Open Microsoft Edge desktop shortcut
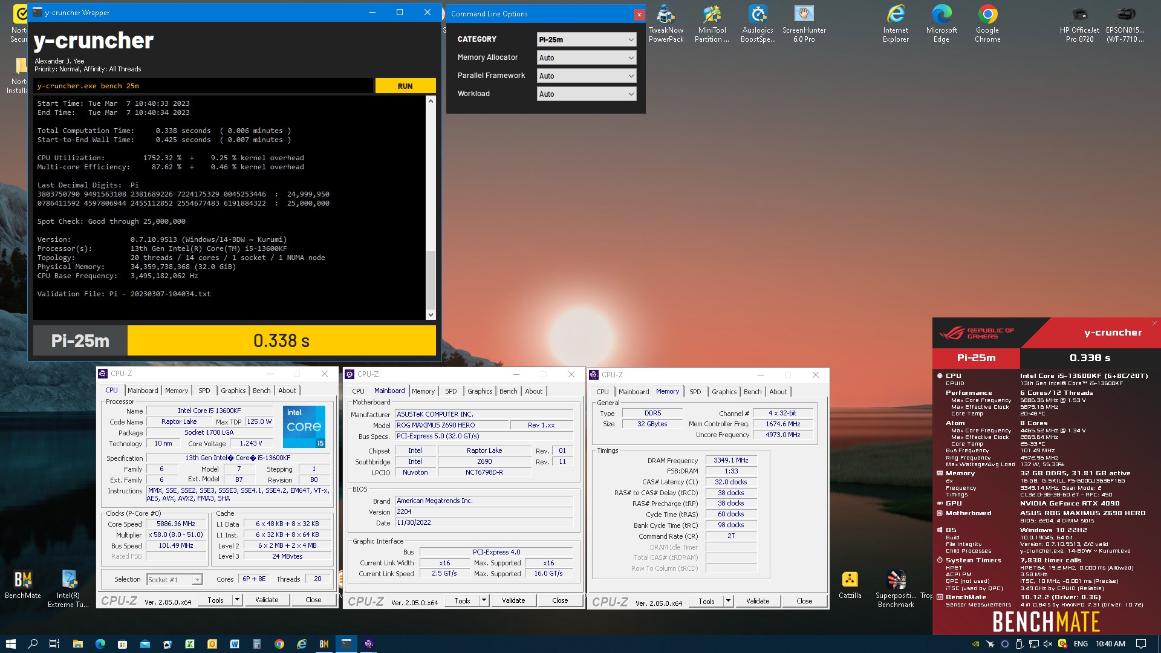The height and width of the screenshot is (653, 1161). point(941,24)
